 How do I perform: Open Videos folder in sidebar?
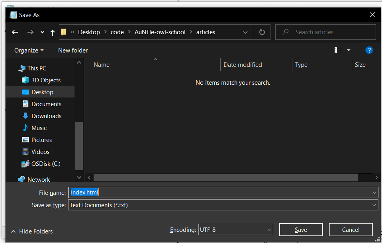coord(41,152)
